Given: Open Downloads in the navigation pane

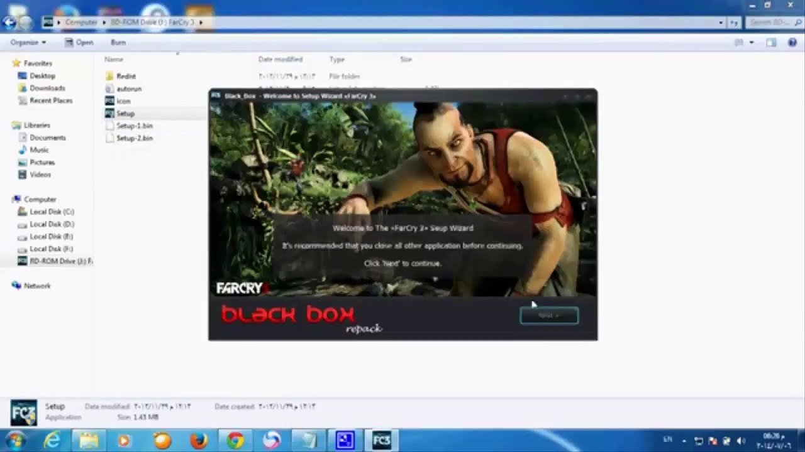Looking at the screenshot, I should (x=47, y=89).
